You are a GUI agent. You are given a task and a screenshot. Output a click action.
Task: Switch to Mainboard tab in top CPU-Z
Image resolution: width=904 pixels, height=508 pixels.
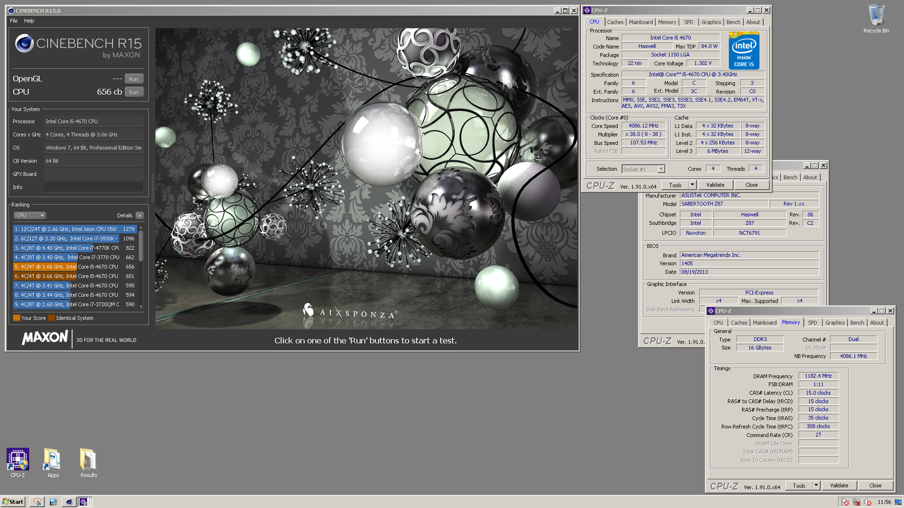pyautogui.click(x=641, y=22)
